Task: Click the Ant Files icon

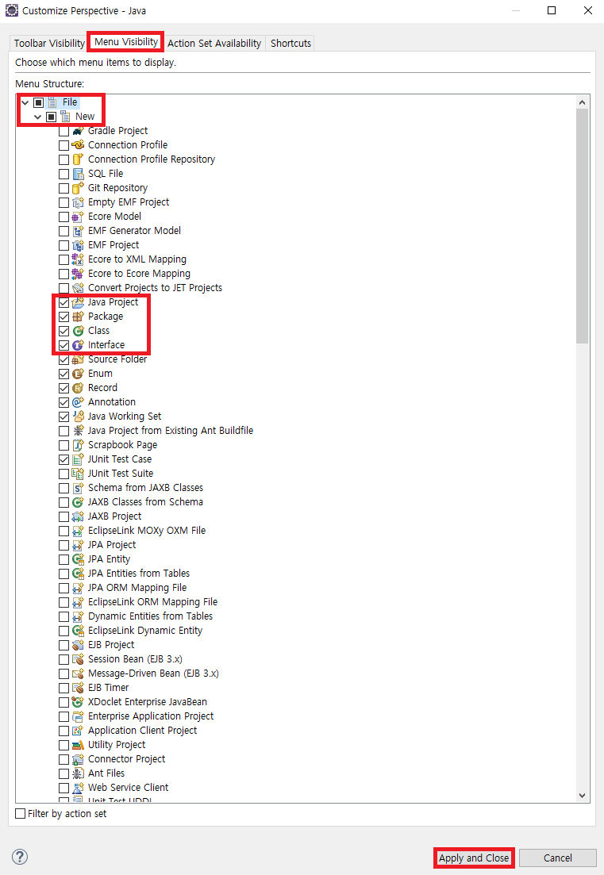Action: (x=78, y=773)
